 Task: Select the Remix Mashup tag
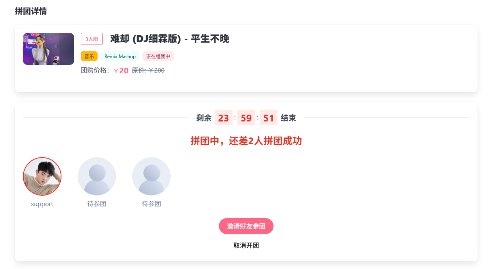[x=120, y=56]
